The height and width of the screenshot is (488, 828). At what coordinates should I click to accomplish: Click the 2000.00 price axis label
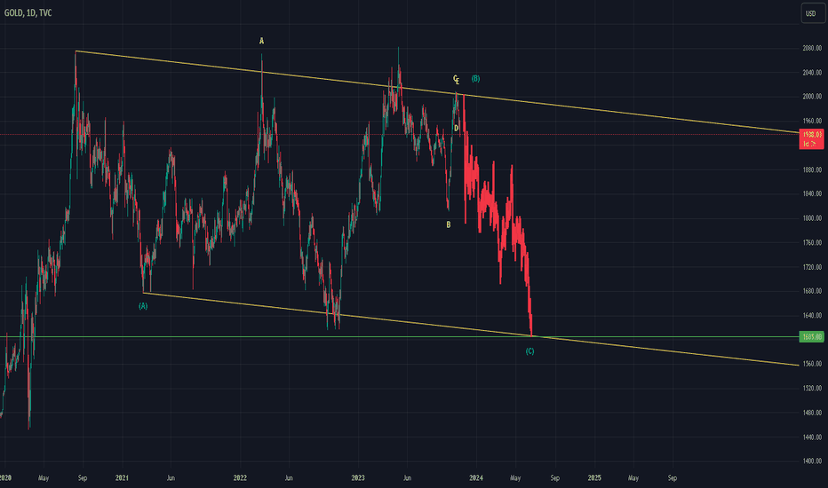pyautogui.click(x=812, y=97)
